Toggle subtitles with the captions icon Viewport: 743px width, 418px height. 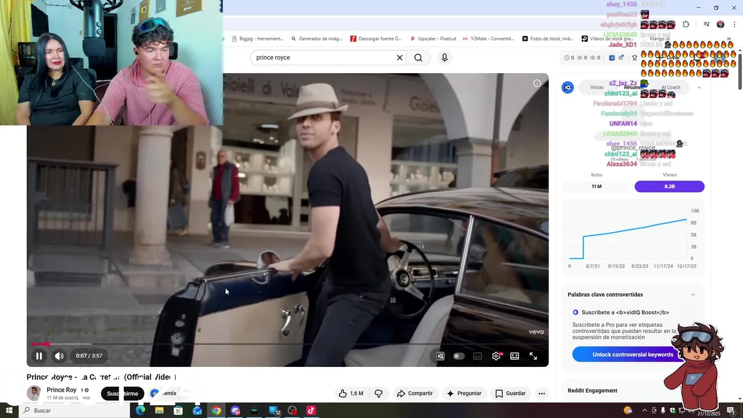(x=477, y=356)
